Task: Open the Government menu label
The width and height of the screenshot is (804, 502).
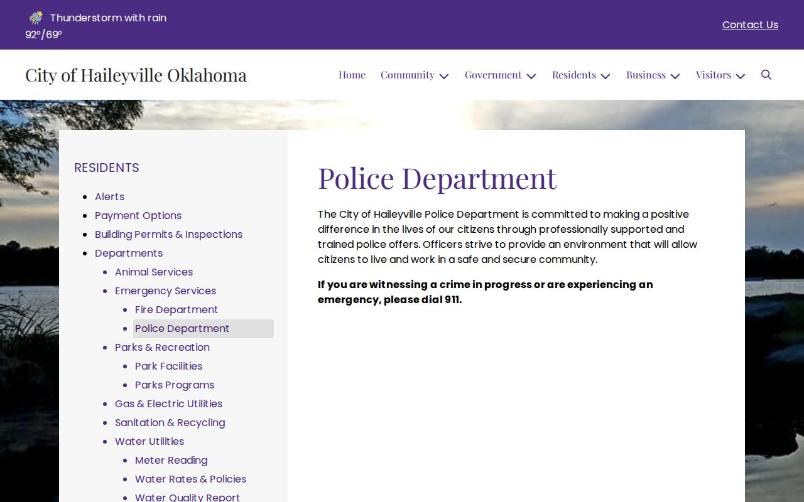Action: [x=493, y=75]
